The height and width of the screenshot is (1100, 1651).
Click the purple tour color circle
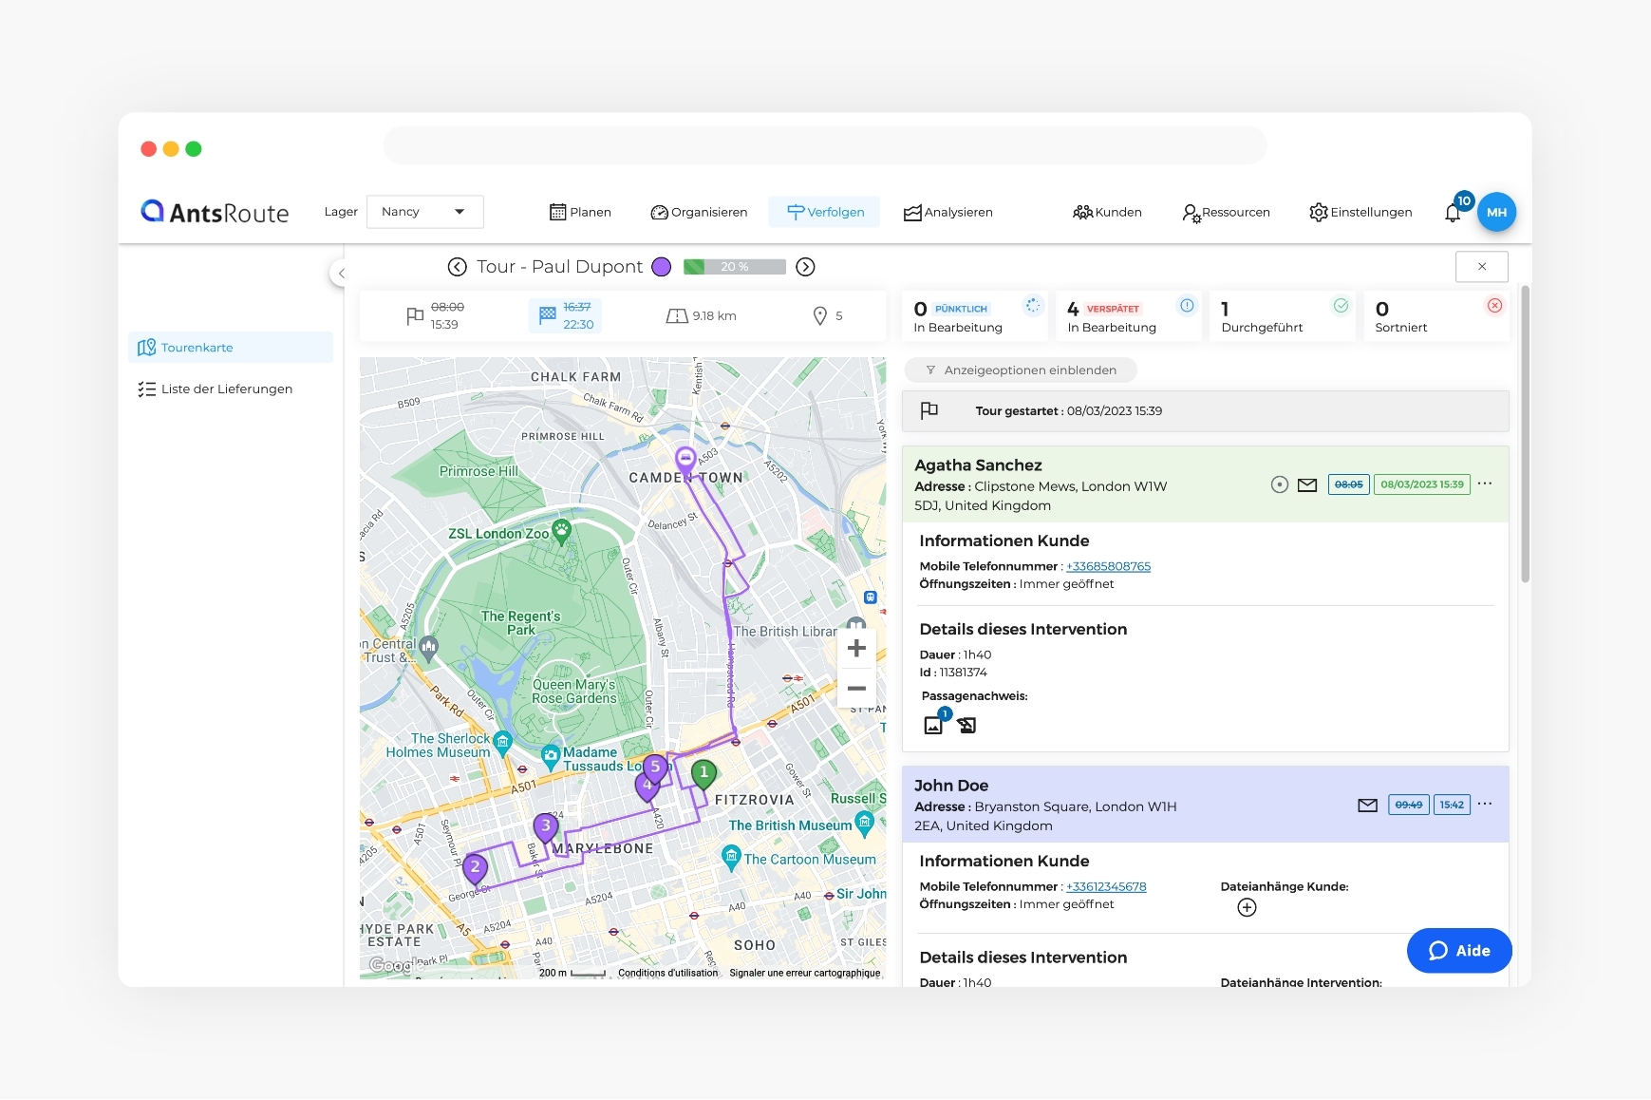click(x=662, y=267)
